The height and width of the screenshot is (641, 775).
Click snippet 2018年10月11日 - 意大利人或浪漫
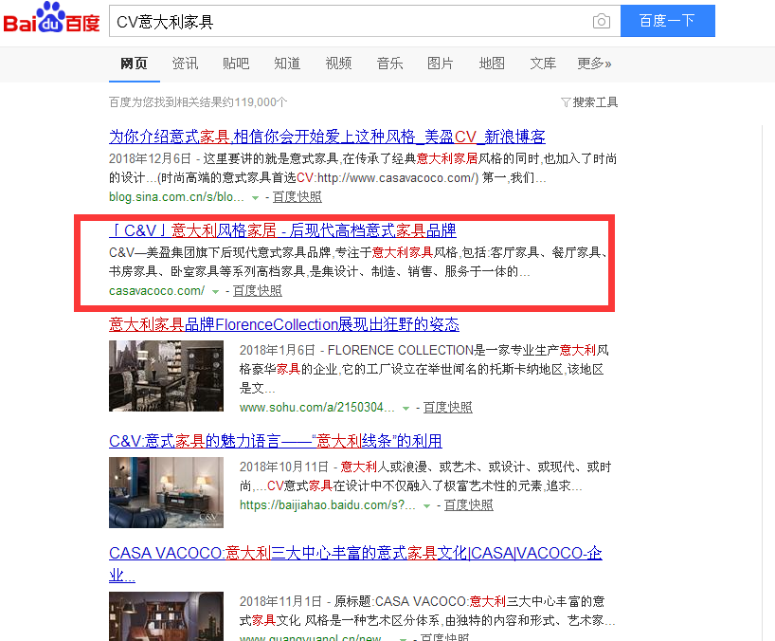[x=425, y=476]
